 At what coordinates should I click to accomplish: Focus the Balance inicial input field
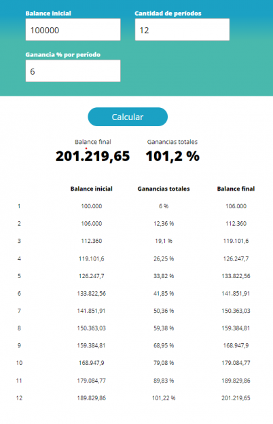[73, 30]
